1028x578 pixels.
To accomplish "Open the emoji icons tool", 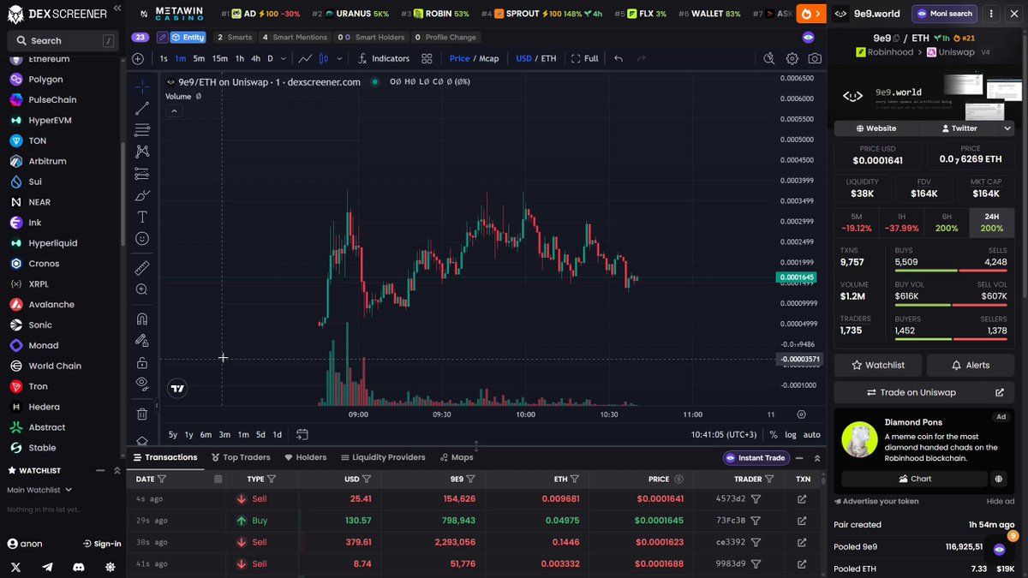I will click(x=142, y=239).
